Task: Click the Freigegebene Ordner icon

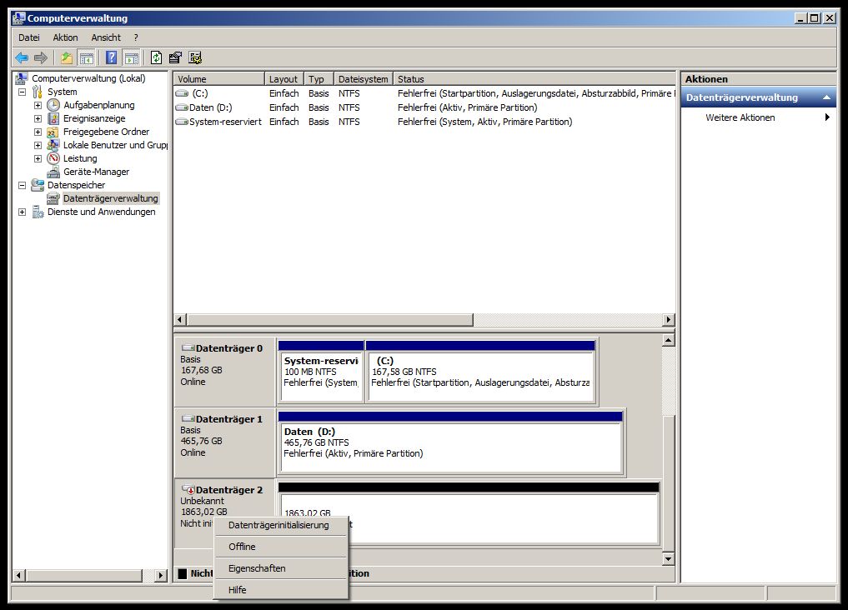Action: click(x=53, y=132)
